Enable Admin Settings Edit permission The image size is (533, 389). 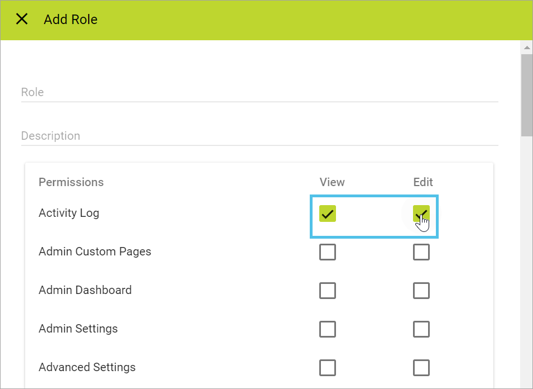421,329
